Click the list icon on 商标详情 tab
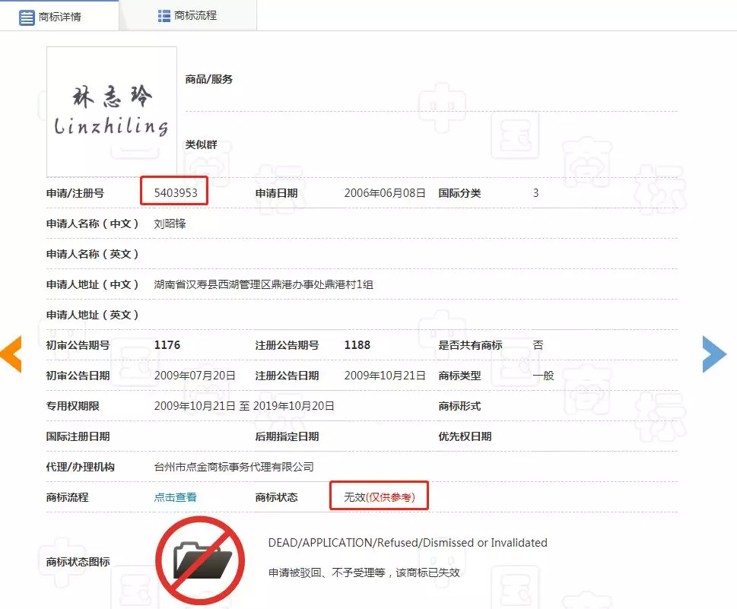 27,17
